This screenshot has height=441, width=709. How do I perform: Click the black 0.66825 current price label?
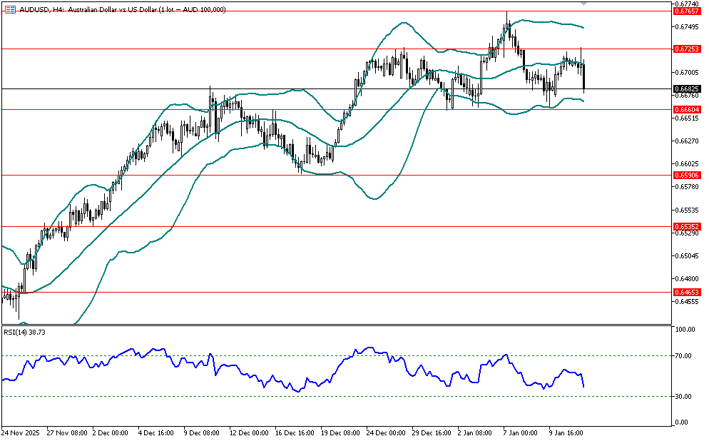pos(685,88)
